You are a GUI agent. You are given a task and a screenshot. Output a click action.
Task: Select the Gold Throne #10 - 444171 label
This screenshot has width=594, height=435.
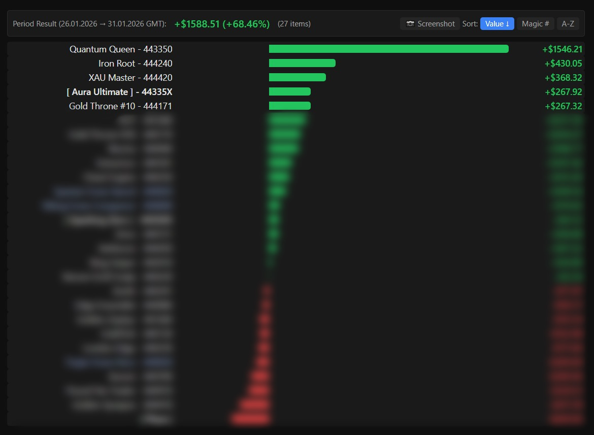pos(120,106)
